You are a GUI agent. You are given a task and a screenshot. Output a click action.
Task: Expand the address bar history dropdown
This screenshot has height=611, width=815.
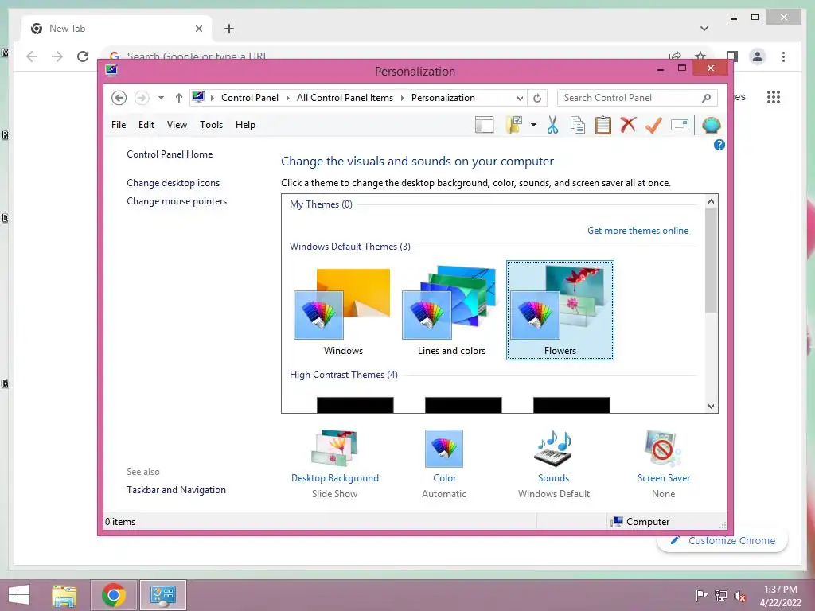click(520, 98)
